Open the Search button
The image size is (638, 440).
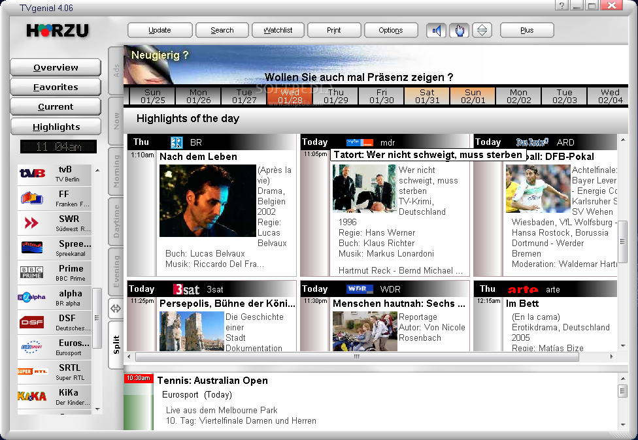pyautogui.click(x=222, y=31)
